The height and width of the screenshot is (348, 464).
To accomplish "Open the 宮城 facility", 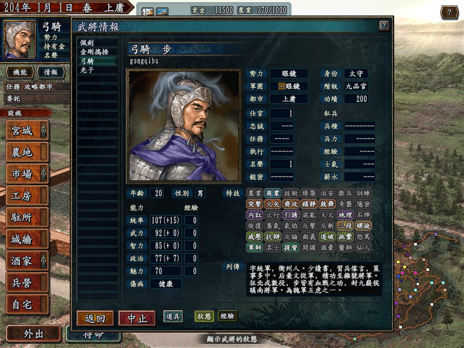I will coord(27,130).
